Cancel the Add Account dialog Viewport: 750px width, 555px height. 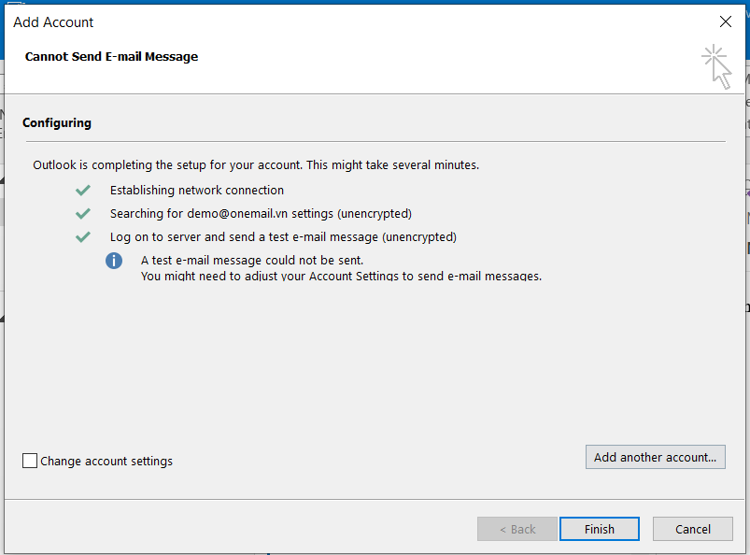click(693, 529)
